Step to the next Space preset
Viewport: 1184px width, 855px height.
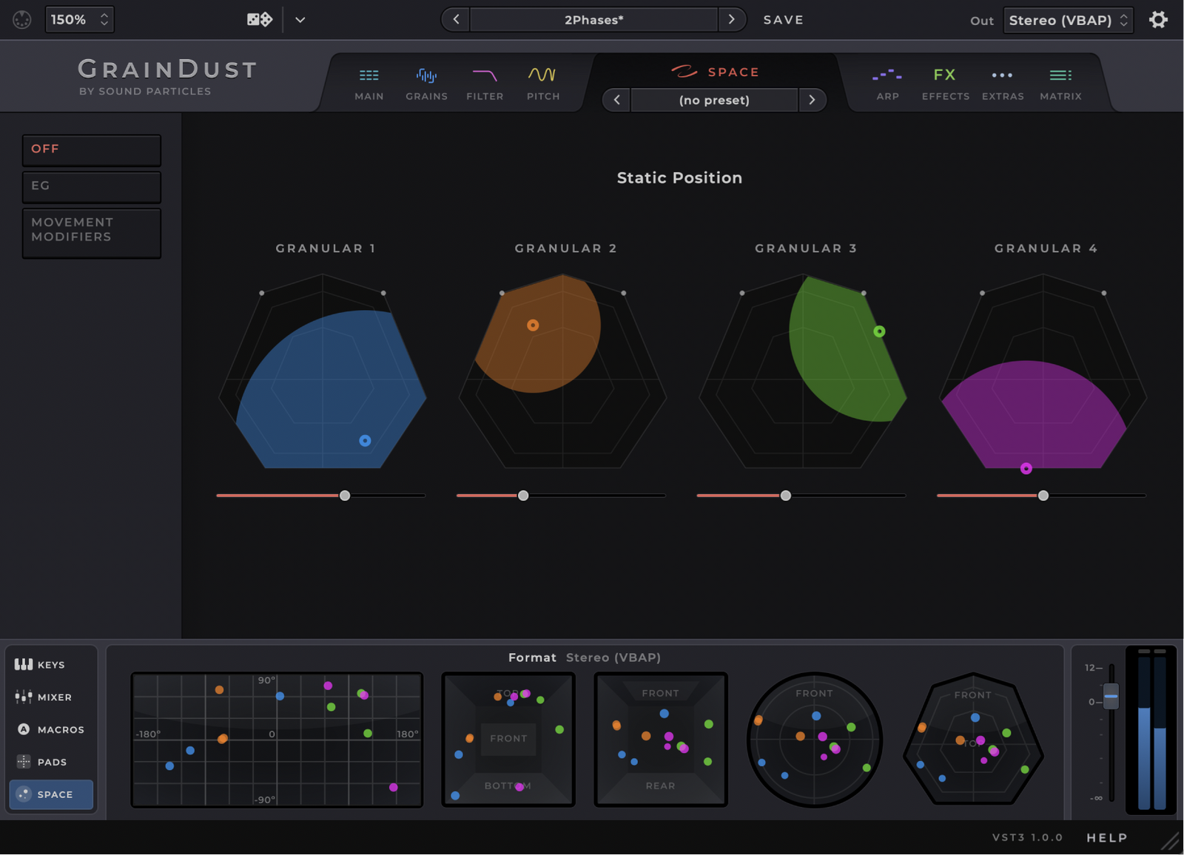tap(812, 100)
